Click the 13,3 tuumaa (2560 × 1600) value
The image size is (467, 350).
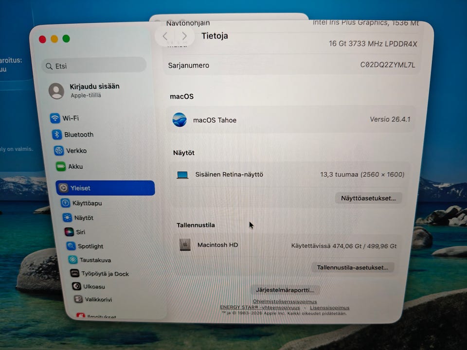pyautogui.click(x=362, y=175)
